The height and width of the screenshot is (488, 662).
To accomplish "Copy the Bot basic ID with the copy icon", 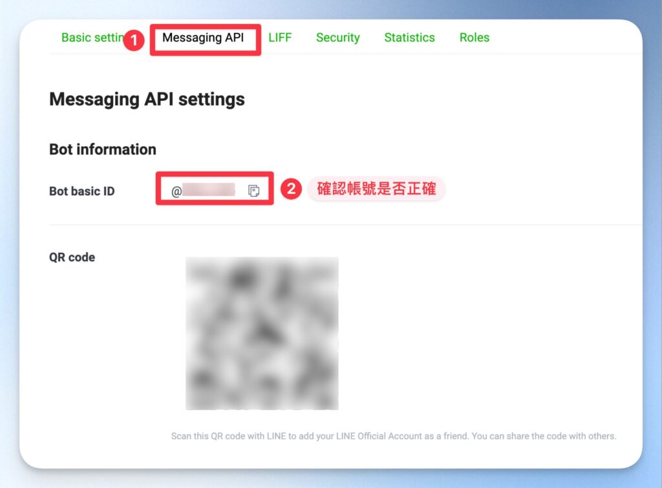I will 253,191.
